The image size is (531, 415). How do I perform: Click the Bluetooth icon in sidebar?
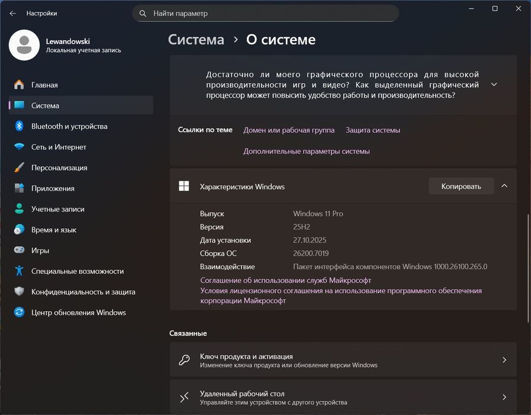20,126
